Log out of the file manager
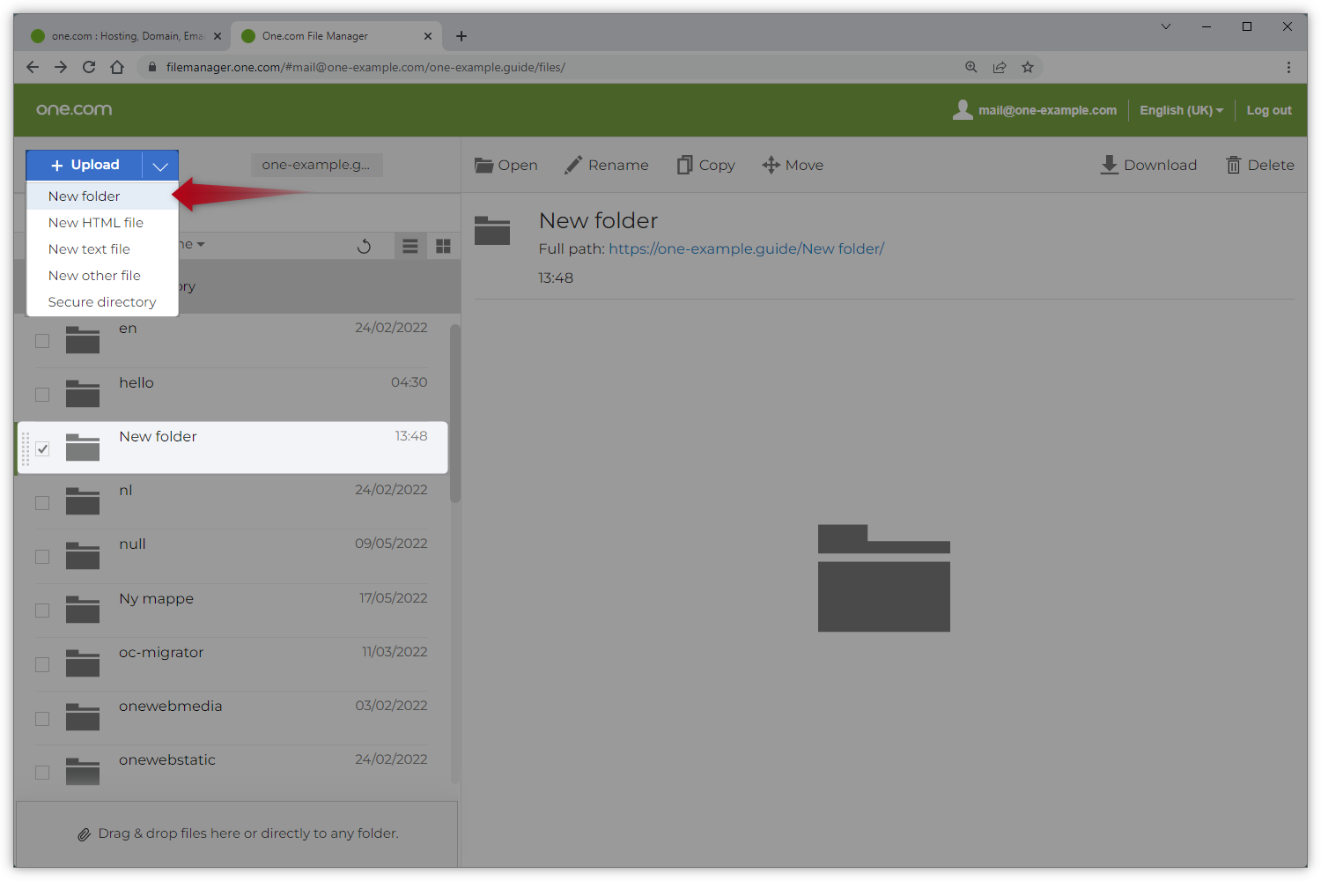1321x881 pixels. (x=1268, y=110)
